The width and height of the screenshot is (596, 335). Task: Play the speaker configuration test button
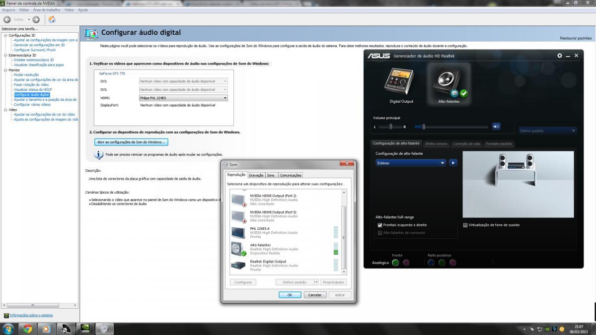453,163
